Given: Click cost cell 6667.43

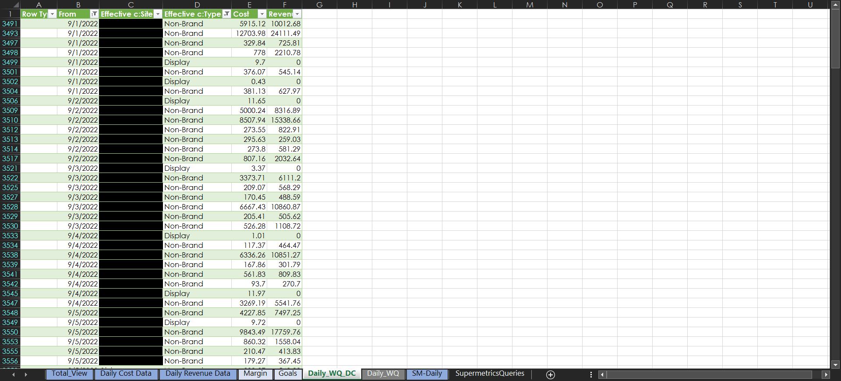Looking at the screenshot, I should pos(249,207).
